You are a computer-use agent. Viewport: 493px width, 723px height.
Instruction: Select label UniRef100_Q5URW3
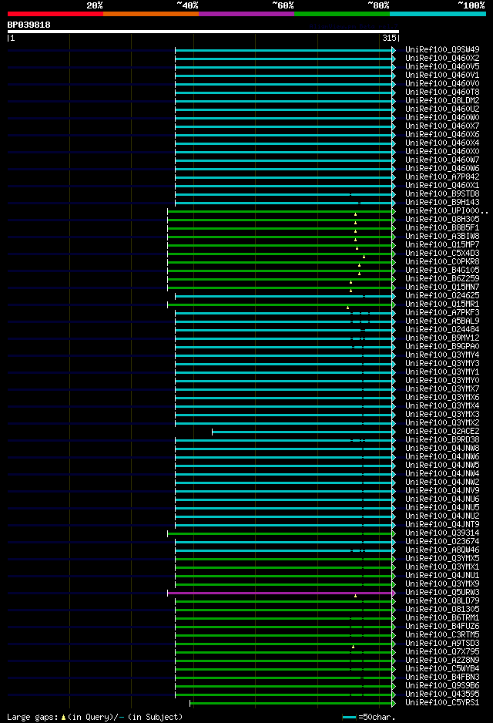click(x=442, y=593)
